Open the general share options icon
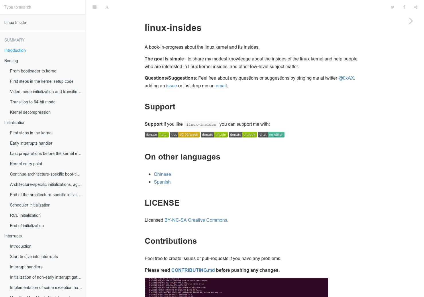 (x=415, y=7)
